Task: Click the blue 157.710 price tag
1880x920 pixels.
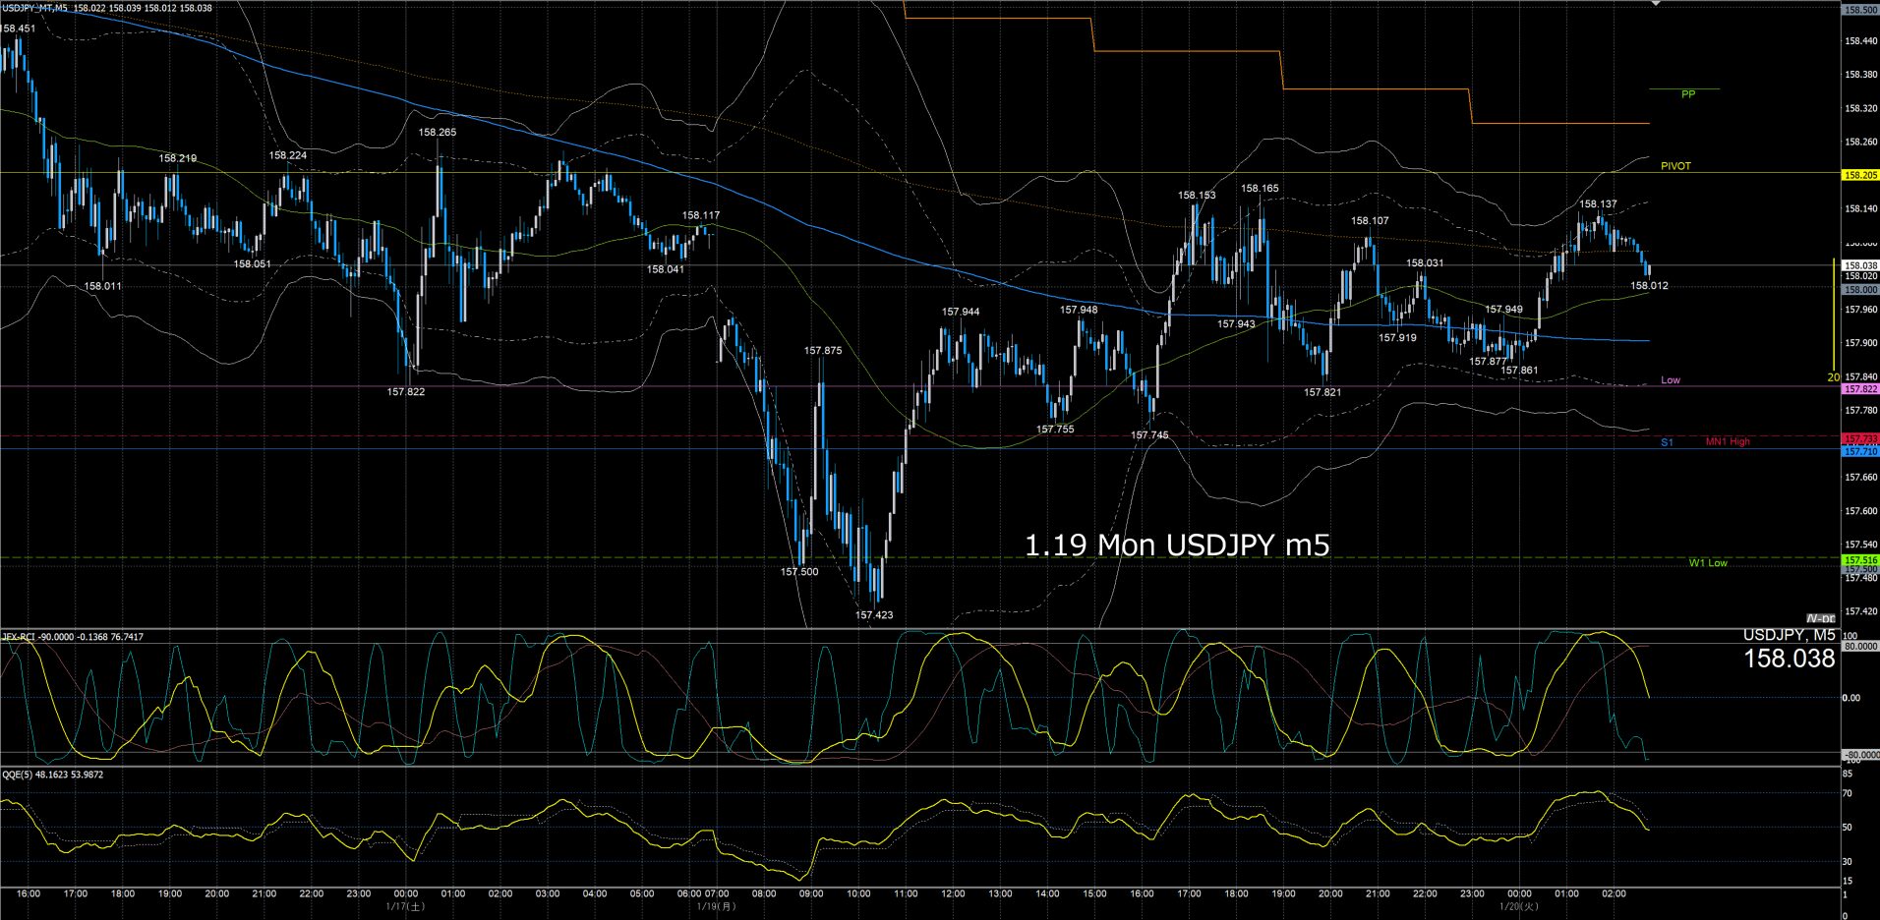Action: coord(1859,451)
